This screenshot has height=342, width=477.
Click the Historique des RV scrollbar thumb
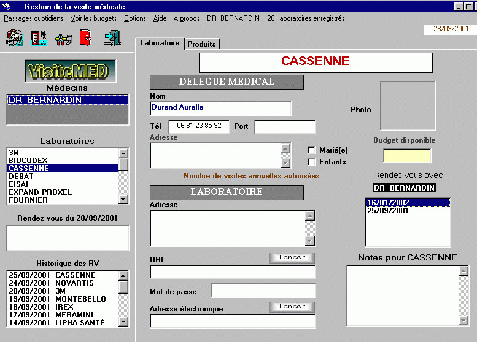(123, 287)
